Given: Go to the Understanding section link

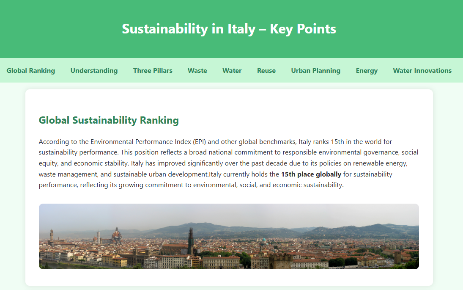Looking at the screenshot, I should pos(94,71).
